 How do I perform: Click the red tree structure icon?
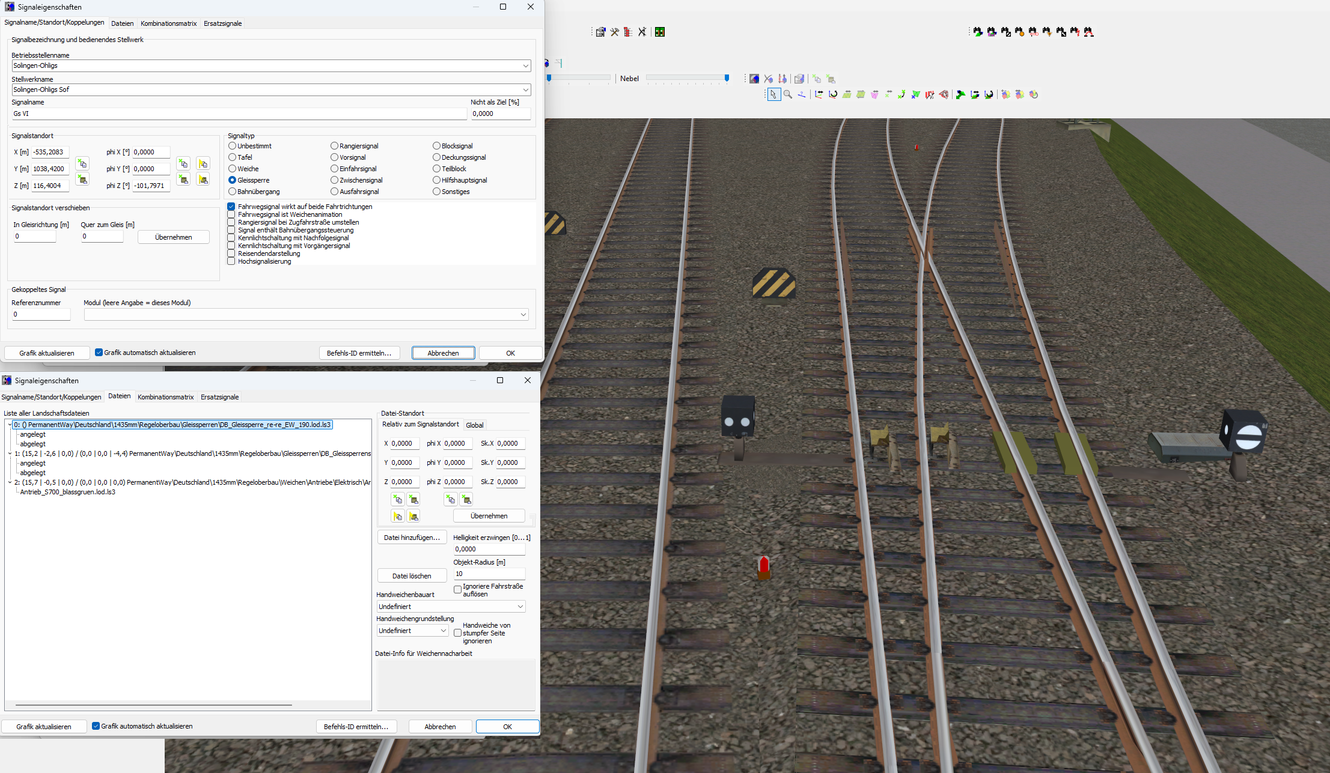pyautogui.click(x=628, y=32)
